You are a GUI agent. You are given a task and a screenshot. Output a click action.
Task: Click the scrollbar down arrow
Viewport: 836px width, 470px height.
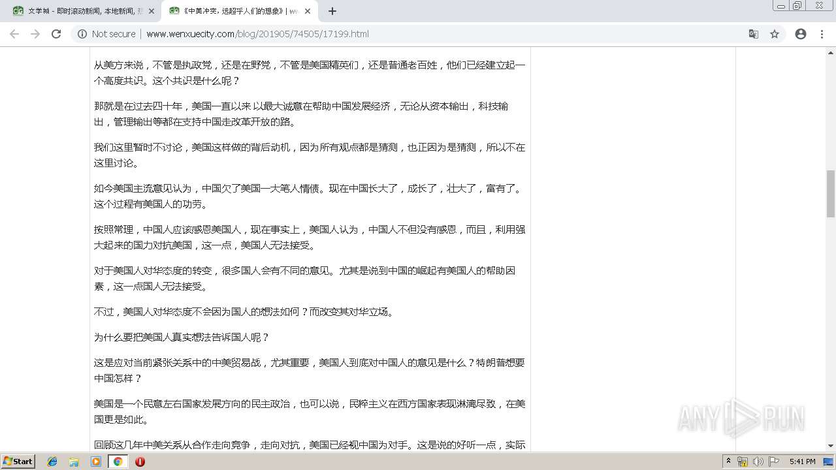831,446
